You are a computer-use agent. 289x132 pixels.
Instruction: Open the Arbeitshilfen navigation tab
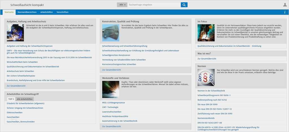47,12
